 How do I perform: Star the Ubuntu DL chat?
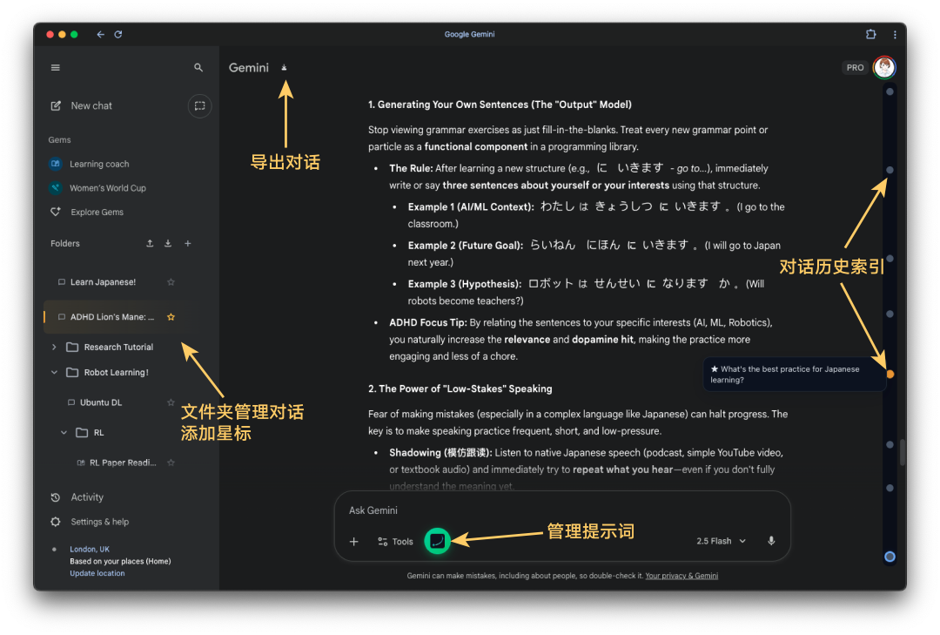[171, 402]
